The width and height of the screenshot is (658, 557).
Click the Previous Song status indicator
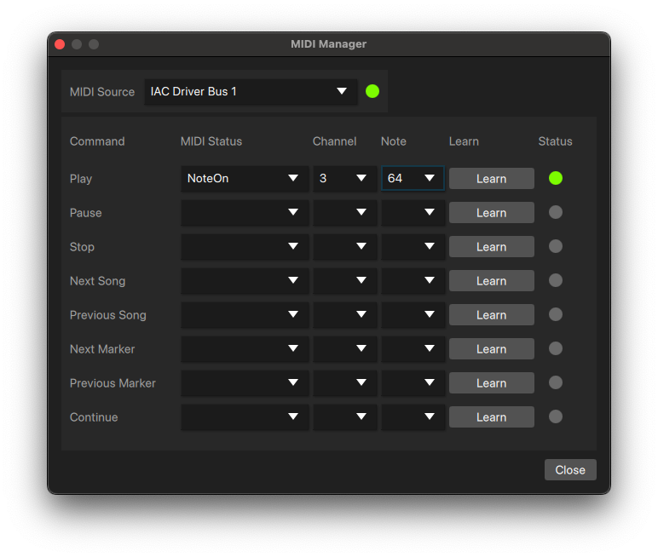point(556,315)
